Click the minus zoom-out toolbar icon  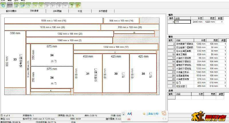point(66,5)
